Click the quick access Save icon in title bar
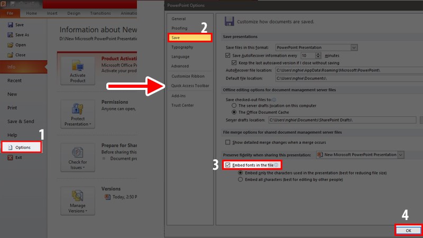The image size is (423, 238). point(12,4)
